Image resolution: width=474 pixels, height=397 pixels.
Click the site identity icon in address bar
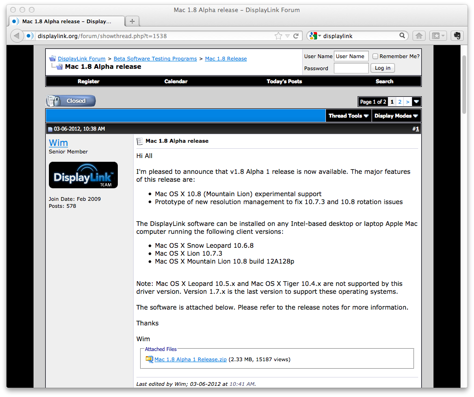[29, 36]
